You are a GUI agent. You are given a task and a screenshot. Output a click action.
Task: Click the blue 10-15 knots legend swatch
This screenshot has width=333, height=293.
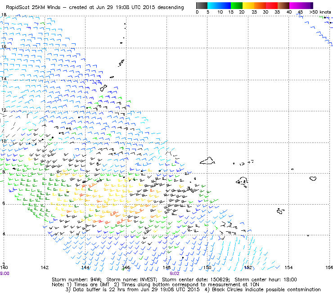click(x=225, y=5)
